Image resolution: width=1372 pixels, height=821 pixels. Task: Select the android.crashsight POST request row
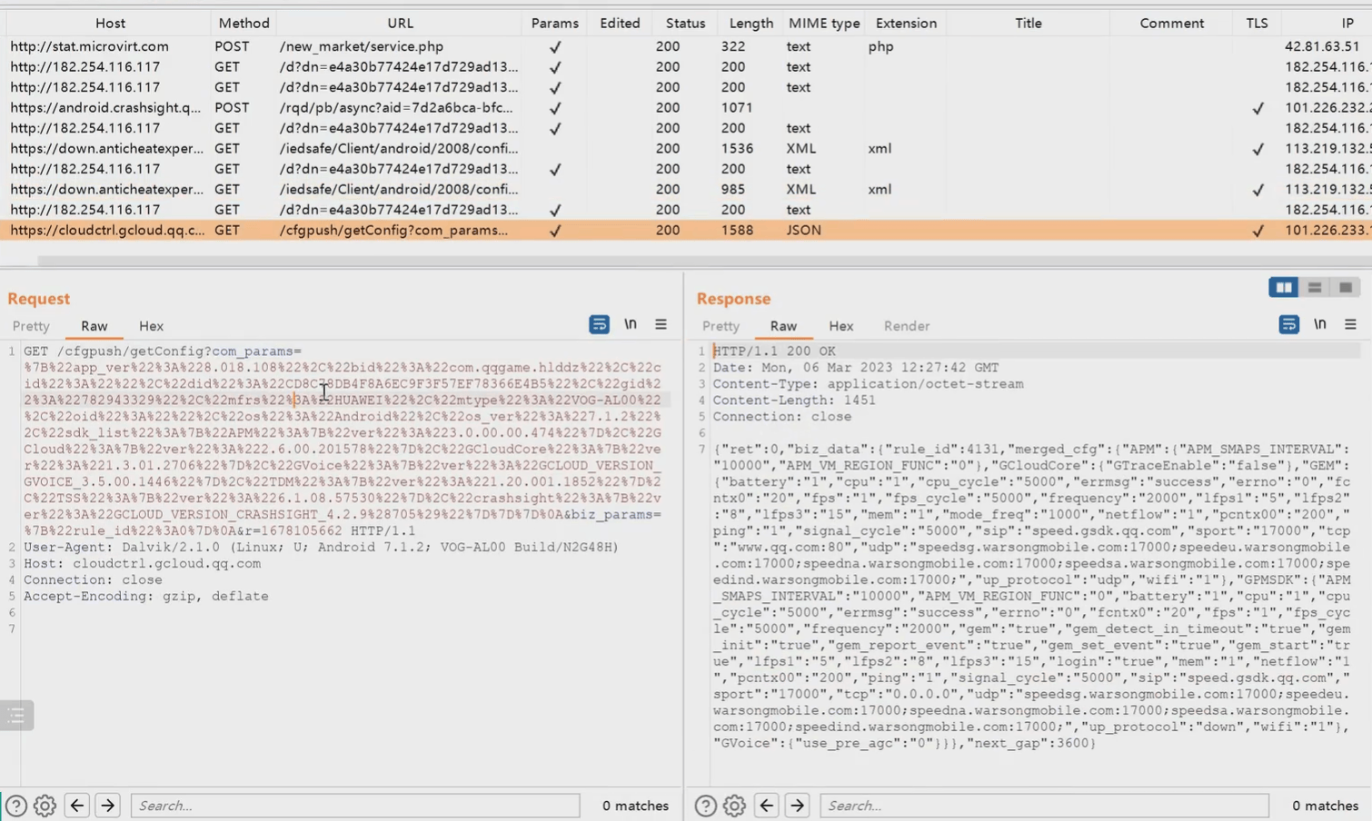click(686, 107)
